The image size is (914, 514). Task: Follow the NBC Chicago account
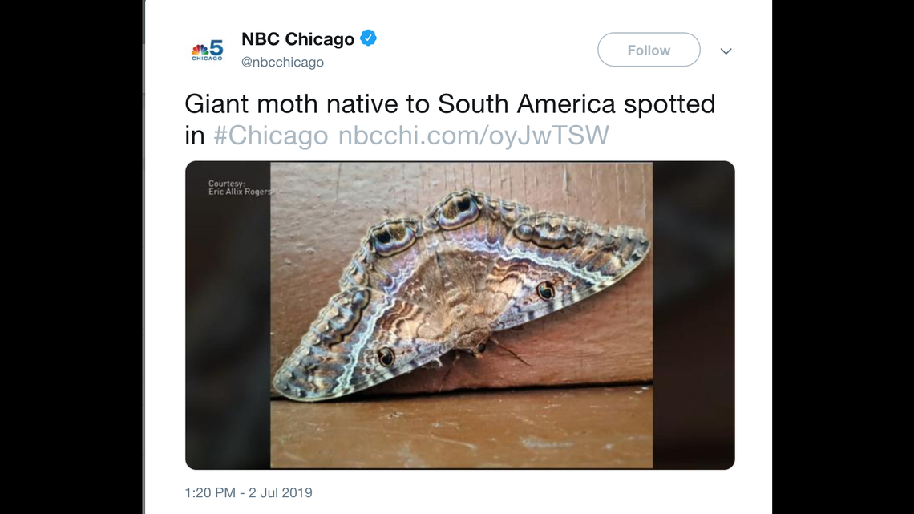(648, 49)
